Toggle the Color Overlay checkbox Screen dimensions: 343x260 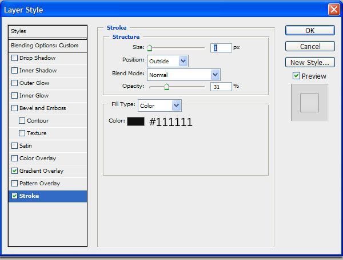14,159
